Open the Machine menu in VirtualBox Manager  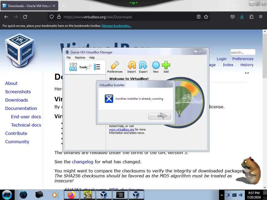click(x=80, y=58)
